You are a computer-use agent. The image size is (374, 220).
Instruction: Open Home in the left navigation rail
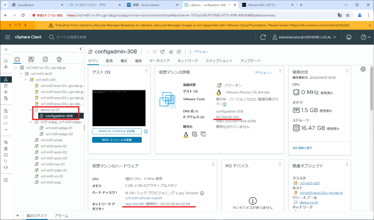pos(6,61)
